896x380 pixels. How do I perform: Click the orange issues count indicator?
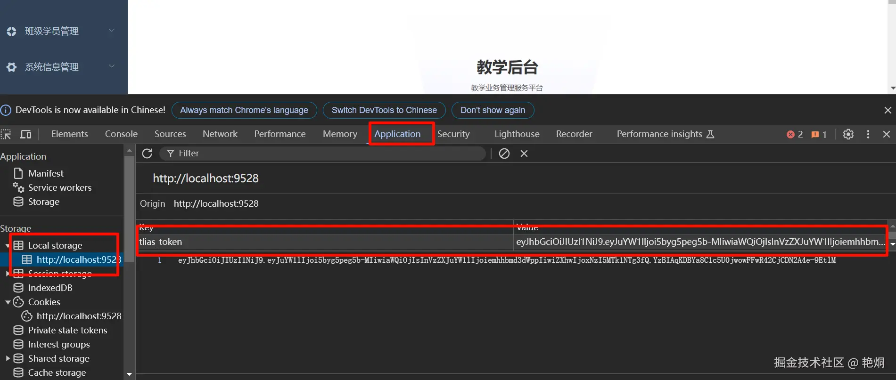[819, 135]
